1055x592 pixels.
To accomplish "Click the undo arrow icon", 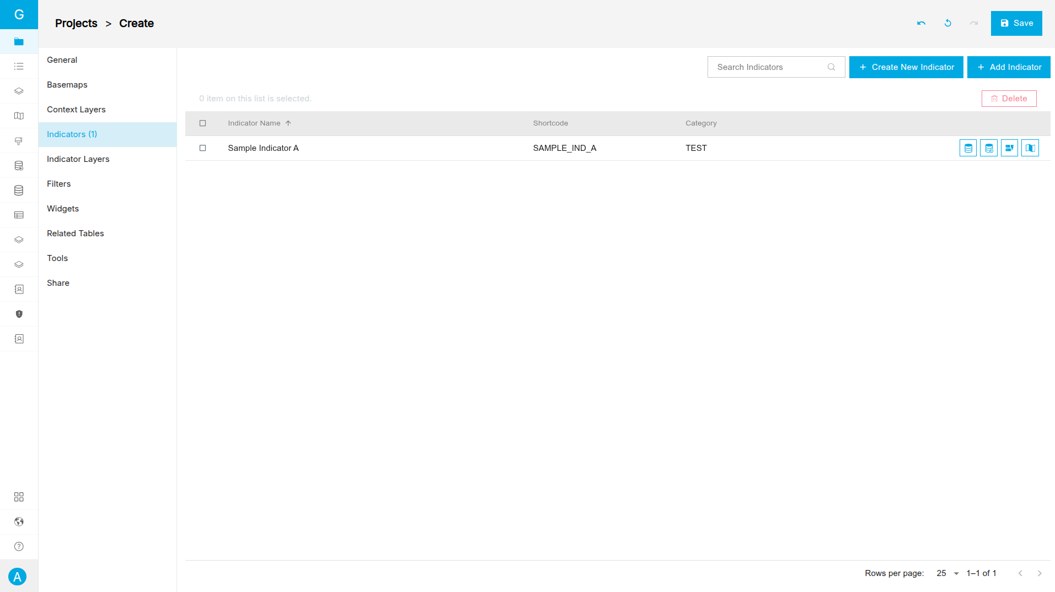I will tap(921, 23).
